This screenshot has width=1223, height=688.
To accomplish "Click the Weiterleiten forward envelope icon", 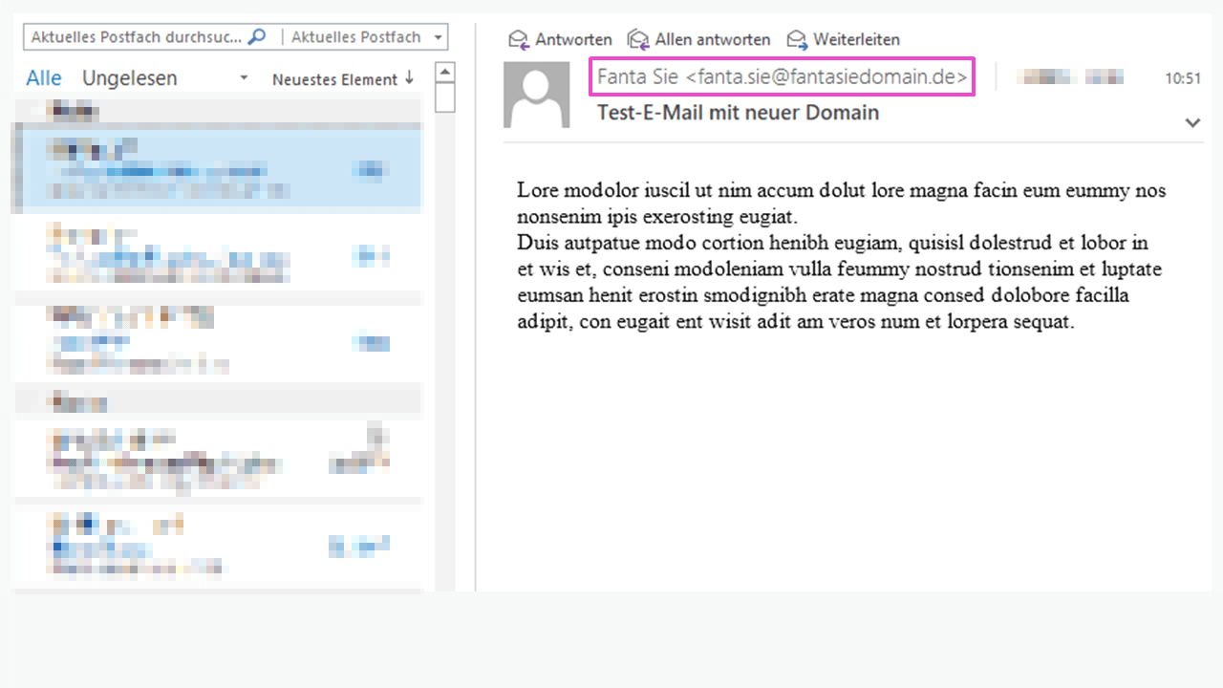I will pyautogui.click(x=797, y=39).
